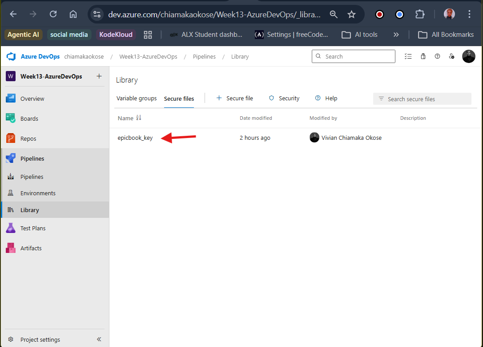Click the blue circle extension icon
This screenshot has height=347, width=483.
399,15
